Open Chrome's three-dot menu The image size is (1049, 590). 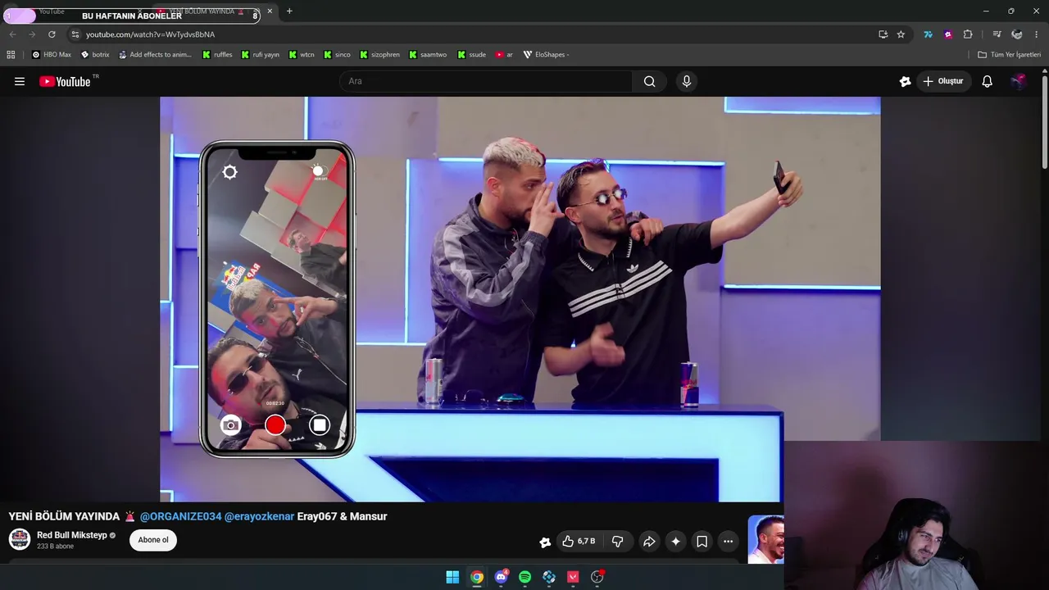click(1037, 34)
